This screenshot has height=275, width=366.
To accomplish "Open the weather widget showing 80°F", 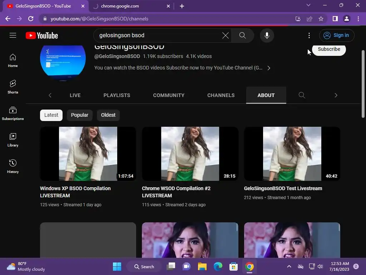I will click(26, 266).
